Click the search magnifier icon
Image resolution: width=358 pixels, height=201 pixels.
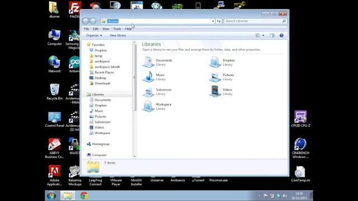pyautogui.click(x=284, y=21)
